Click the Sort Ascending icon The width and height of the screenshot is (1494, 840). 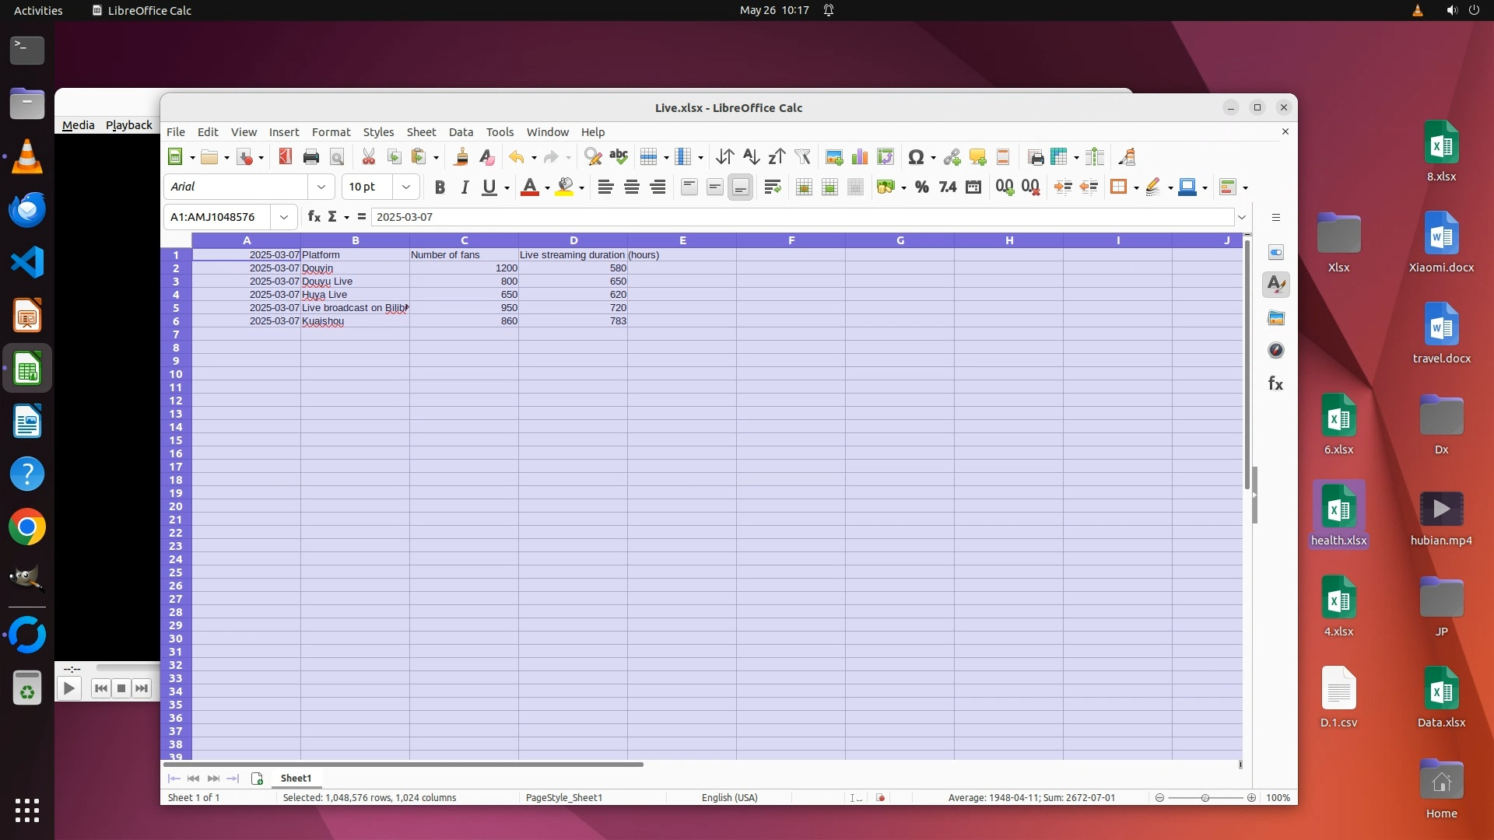coord(750,157)
